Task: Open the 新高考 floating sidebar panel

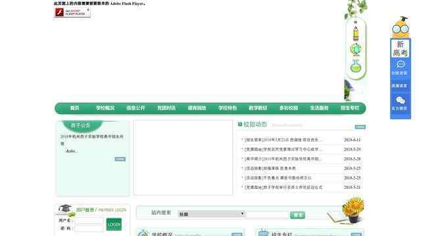Action: coord(401,49)
